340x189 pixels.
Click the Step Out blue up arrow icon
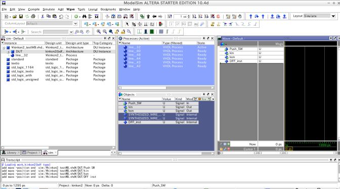point(263,17)
